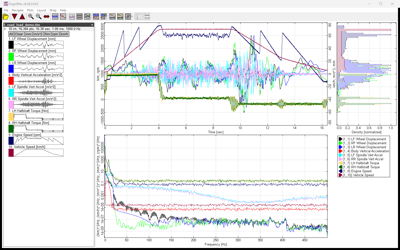The height and width of the screenshot is (250, 400).
Task: Click the red-and-blue two-panel plot icon
Action: (x=112, y=17)
